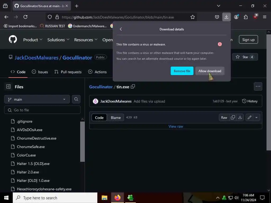Select the Code view toggle
Screen dimensions: 271x203
click(99, 118)
